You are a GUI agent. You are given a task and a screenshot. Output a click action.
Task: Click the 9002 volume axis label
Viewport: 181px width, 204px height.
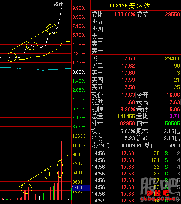pos(78,154)
